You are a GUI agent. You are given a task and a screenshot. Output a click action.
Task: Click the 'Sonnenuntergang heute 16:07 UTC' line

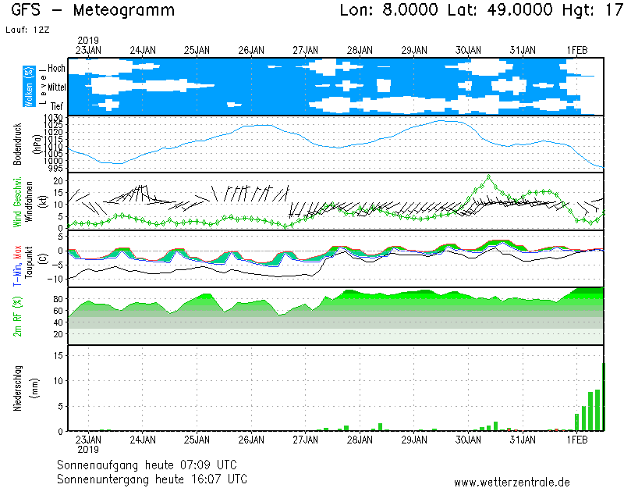tap(152, 479)
